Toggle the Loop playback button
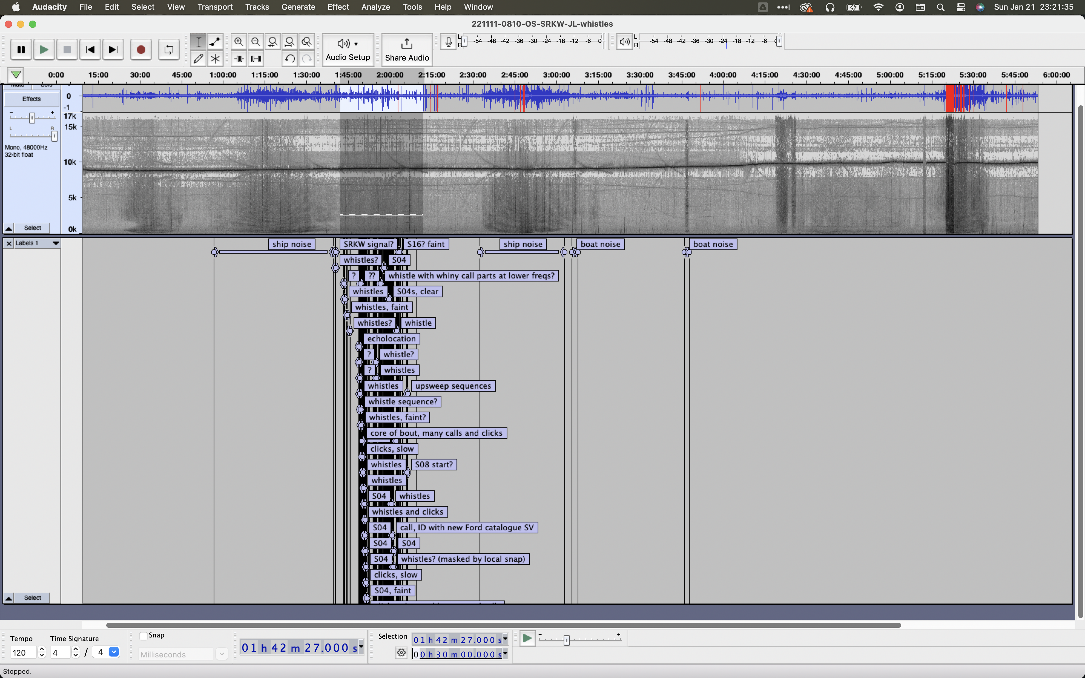1085x678 pixels. click(169, 50)
